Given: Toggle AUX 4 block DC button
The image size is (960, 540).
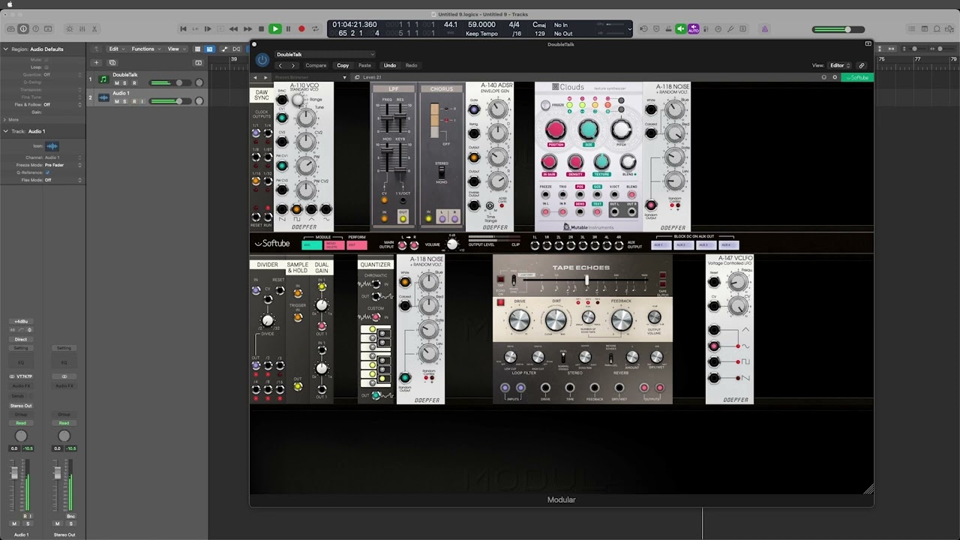Looking at the screenshot, I should [x=728, y=245].
